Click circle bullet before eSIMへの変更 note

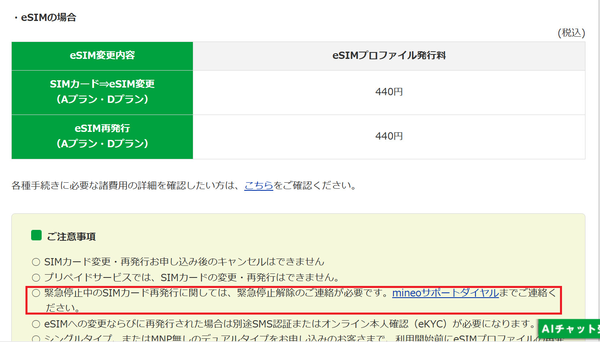[36, 324]
